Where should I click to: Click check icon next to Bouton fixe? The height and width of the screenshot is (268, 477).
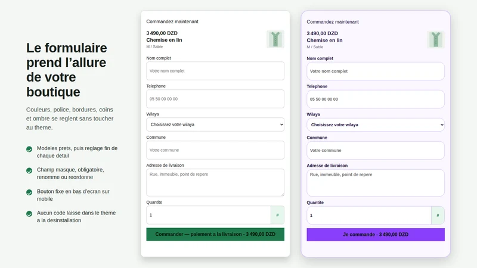click(29, 192)
